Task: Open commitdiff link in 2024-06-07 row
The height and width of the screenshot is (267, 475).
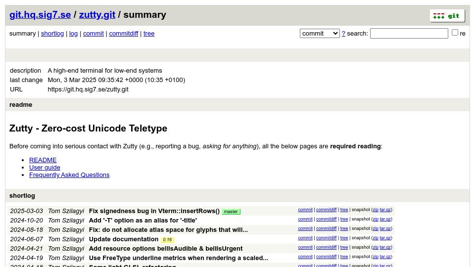Action: click(326, 238)
